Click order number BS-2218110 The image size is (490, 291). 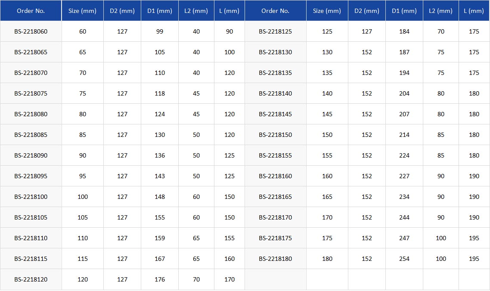pos(31,238)
